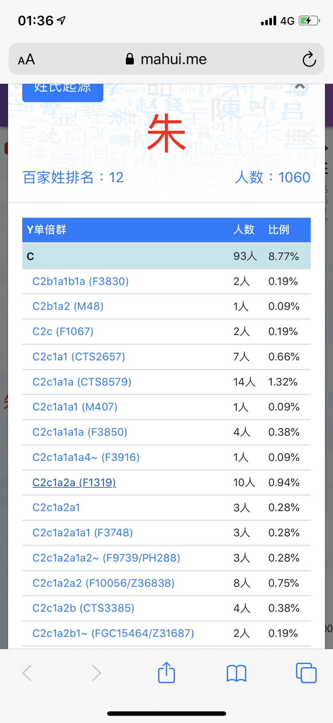The width and height of the screenshot is (333, 723).
Task: Open the C2c1a2a (F1319) link
Action: 74,482
